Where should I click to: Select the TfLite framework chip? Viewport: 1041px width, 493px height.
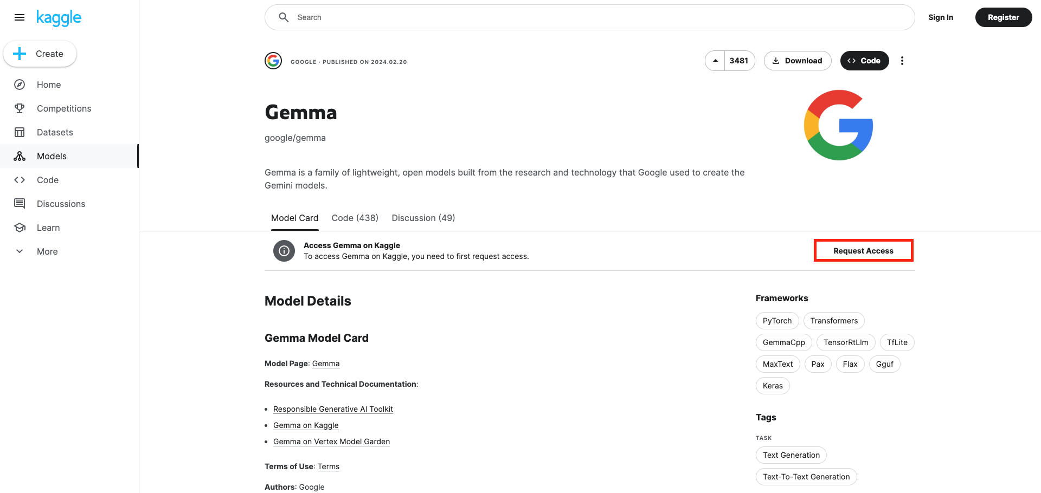click(x=897, y=342)
